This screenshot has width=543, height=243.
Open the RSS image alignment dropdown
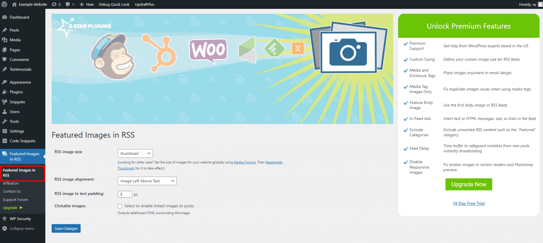[147, 181]
